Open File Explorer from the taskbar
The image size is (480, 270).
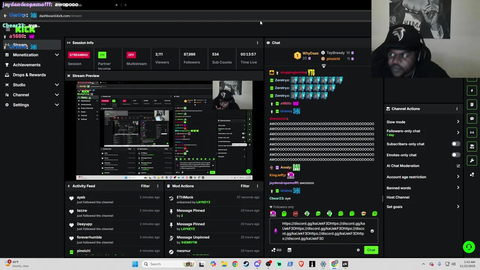pos(224,264)
